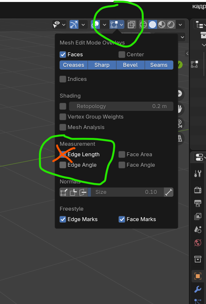Open the Render properties tab
The width and height of the screenshot is (206, 304).
[197, 190]
